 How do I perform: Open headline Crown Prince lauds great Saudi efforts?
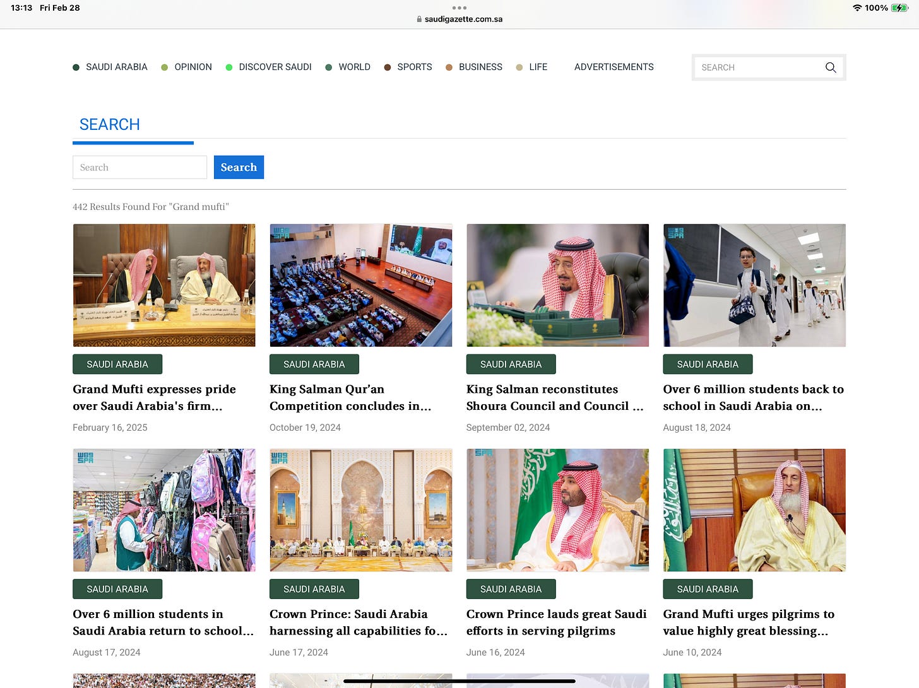557,622
